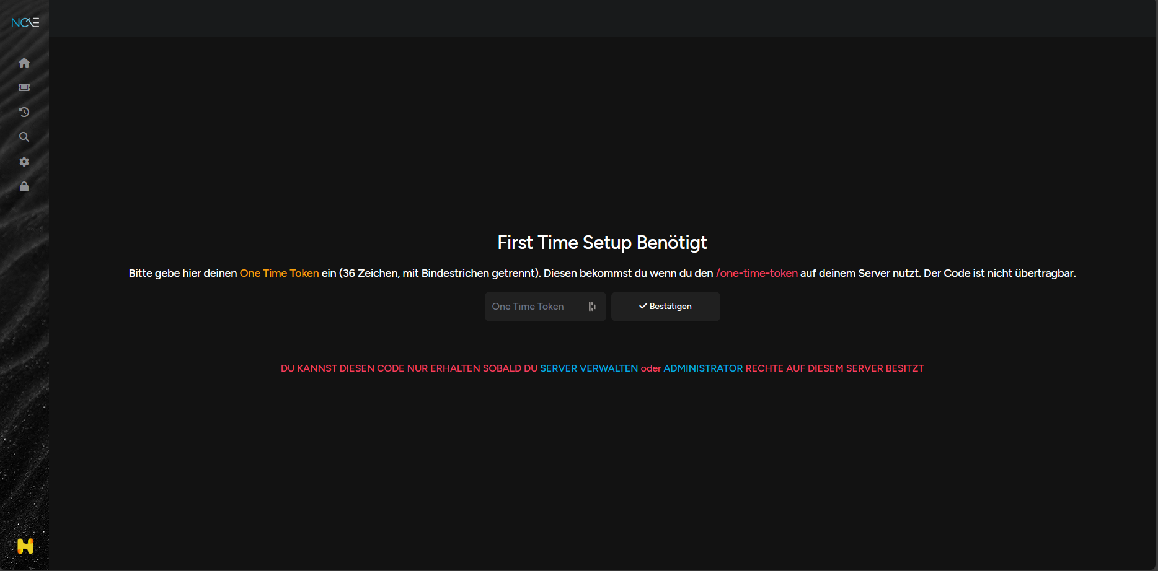Click the red "RECHTE AUF DIESEM SERVER BESITZT" text
Viewport: 1158px width, 571px height.
pos(834,368)
